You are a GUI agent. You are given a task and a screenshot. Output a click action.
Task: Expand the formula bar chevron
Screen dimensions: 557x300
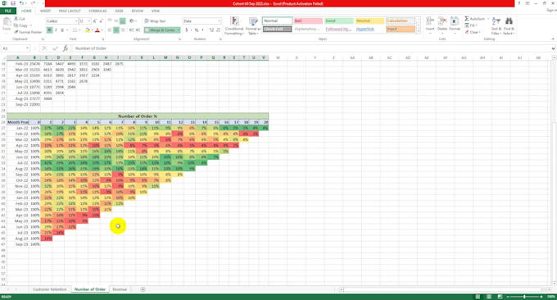(553, 48)
